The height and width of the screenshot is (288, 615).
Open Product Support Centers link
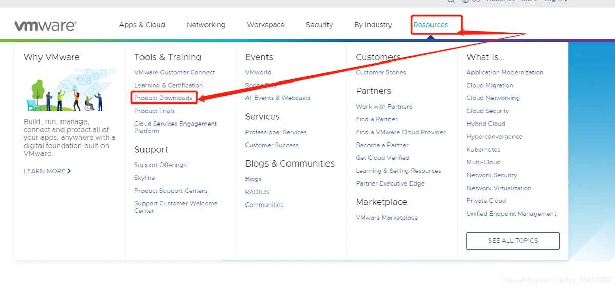click(x=171, y=191)
